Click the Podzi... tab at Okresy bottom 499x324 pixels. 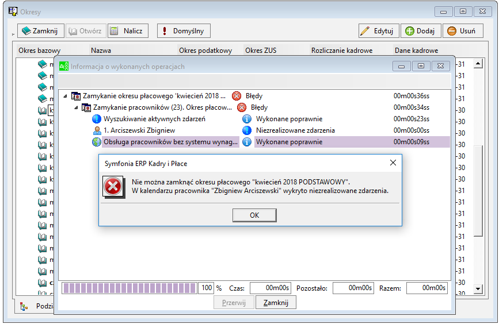[x=37, y=306]
